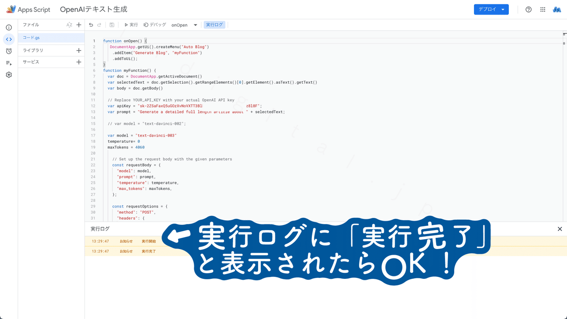567x319 pixels.
Task: Click the temperature= 0 line
Action: 124,141
